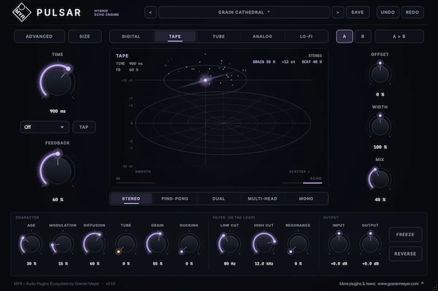Screen dimensions: 438x291
Task: Click the Resonance knob
Action: tap(298, 244)
